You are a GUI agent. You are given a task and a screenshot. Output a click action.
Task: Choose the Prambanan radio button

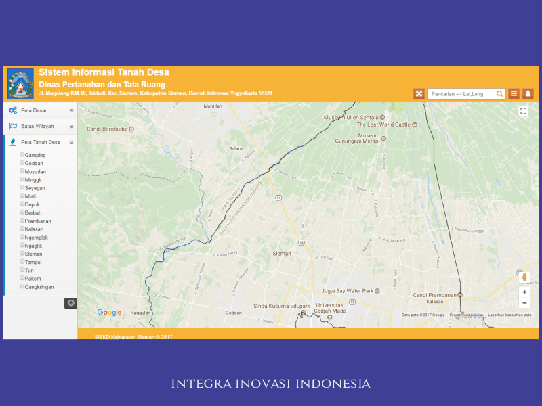click(22, 221)
